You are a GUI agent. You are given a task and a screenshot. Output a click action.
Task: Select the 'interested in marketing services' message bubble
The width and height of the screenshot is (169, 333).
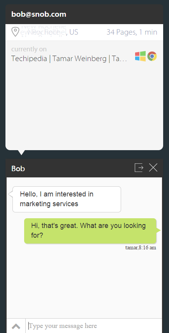coord(67,199)
